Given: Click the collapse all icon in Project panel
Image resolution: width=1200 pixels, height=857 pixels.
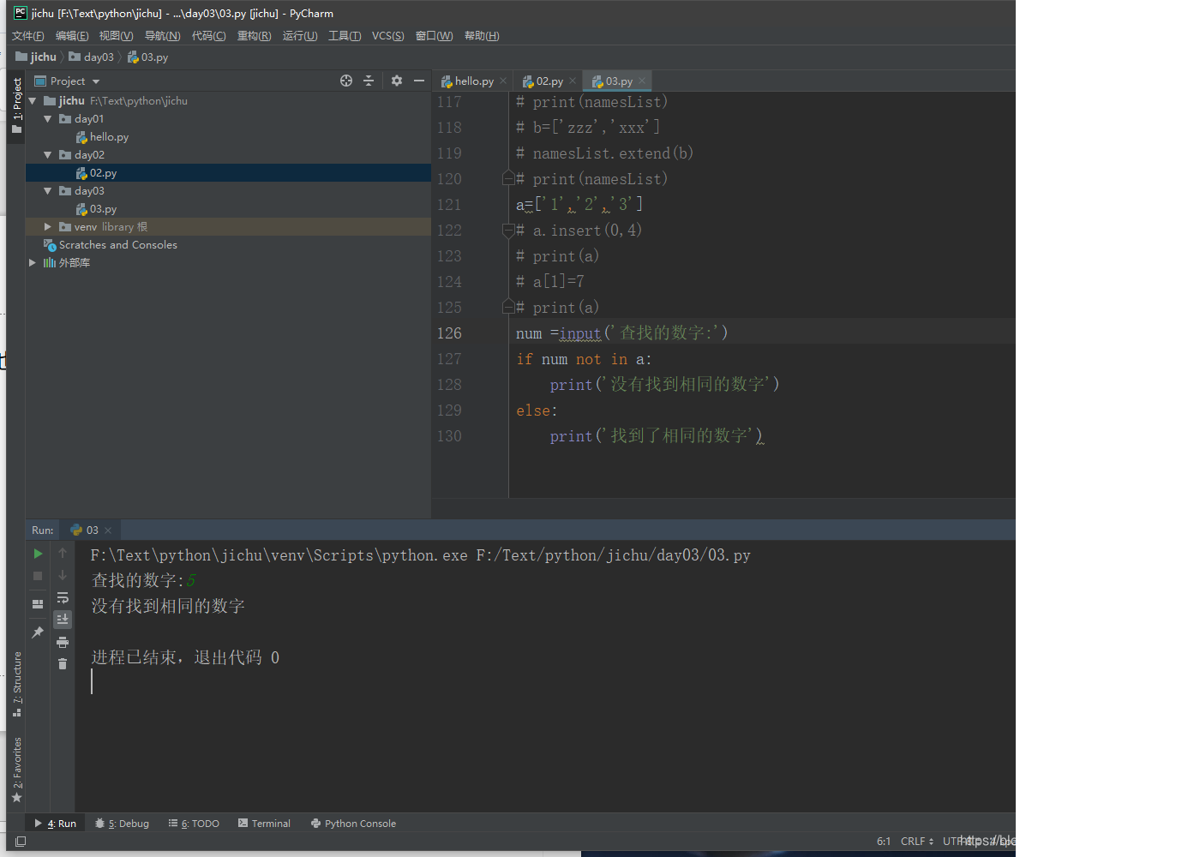Looking at the screenshot, I should (x=369, y=81).
